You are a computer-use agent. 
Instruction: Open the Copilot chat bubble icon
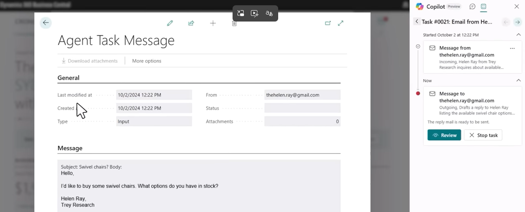[x=472, y=6]
